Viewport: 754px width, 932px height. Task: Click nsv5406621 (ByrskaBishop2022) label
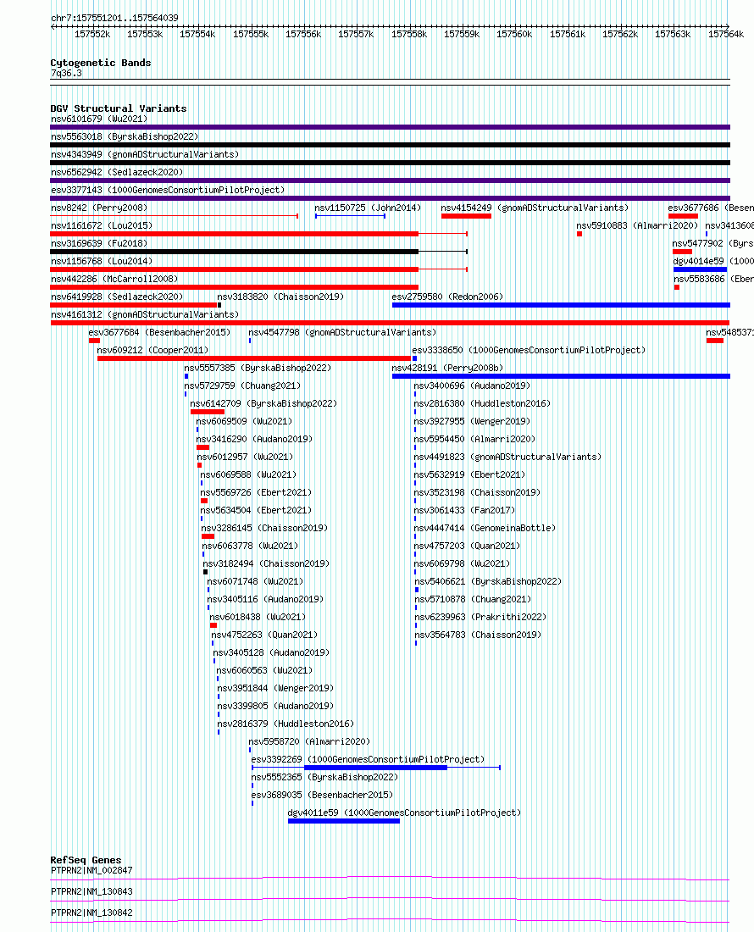[489, 583]
